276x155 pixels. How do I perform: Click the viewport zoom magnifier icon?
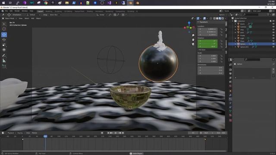(x=193, y=35)
